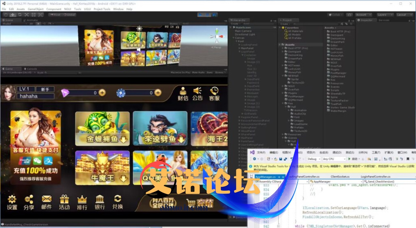Click the hahaha player name field

(35, 96)
